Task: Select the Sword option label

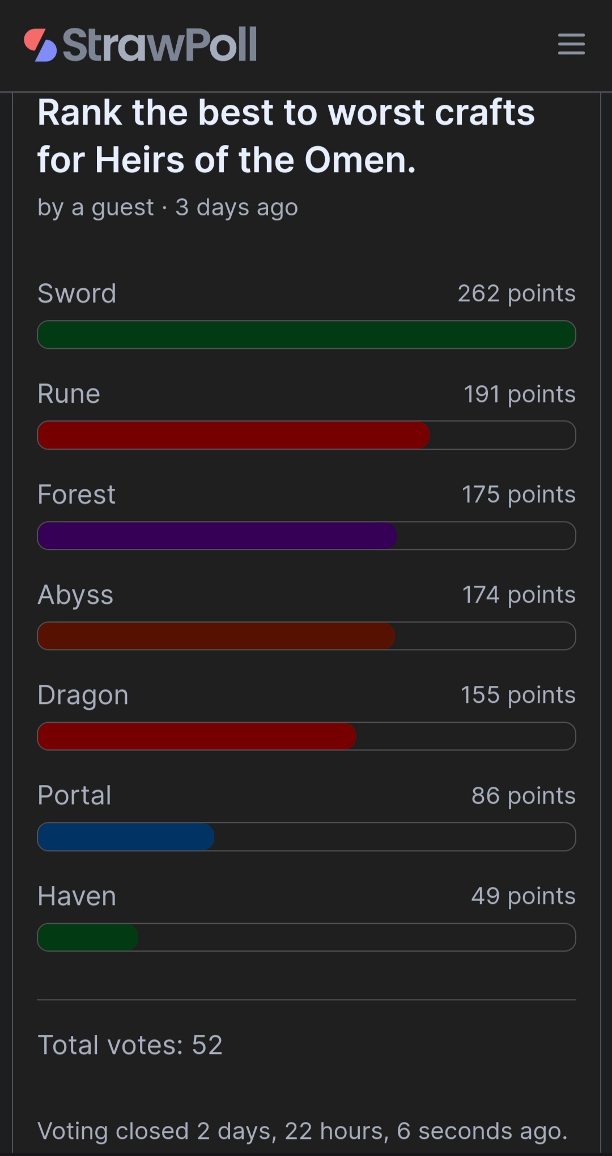Action: [77, 293]
